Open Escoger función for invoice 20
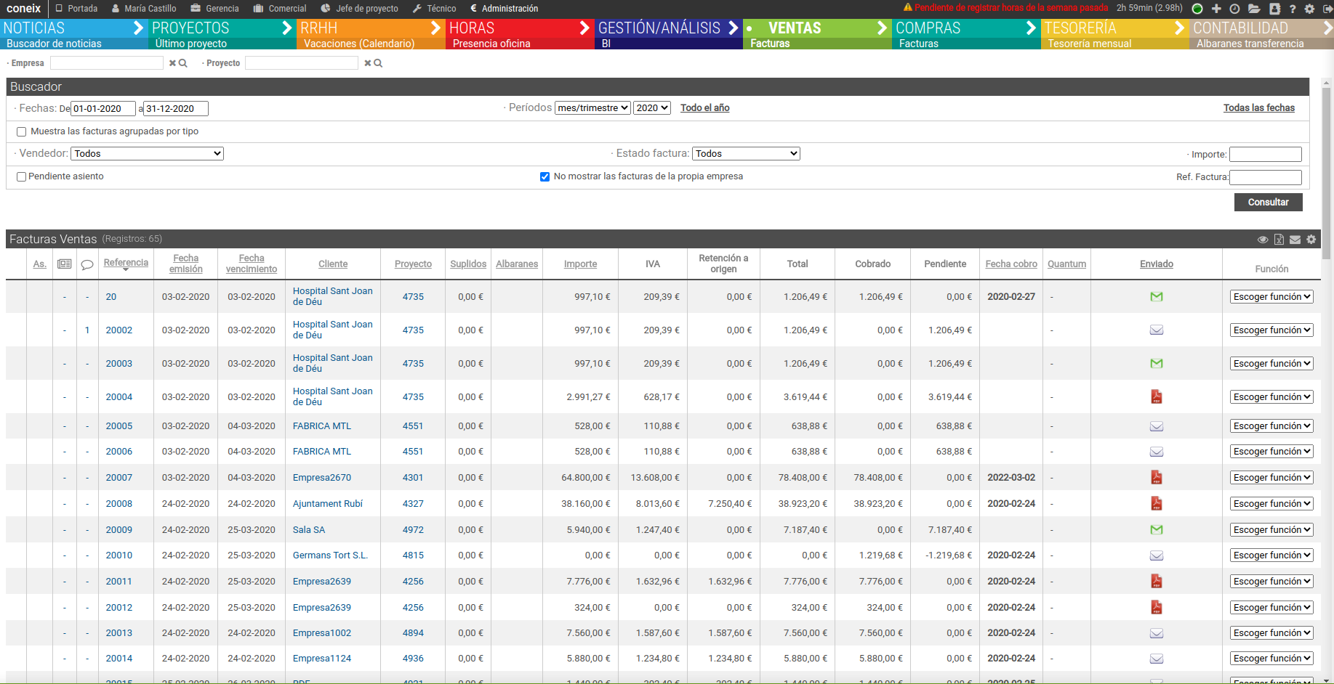Viewport: 1334px width, 684px height. (1271, 296)
